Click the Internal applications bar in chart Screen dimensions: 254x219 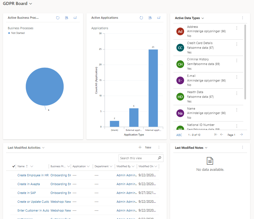[x=153, y=88]
